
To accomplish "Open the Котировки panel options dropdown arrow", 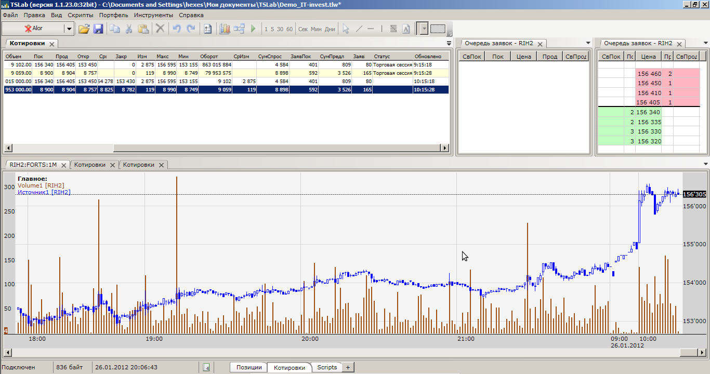I will point(449,43).
